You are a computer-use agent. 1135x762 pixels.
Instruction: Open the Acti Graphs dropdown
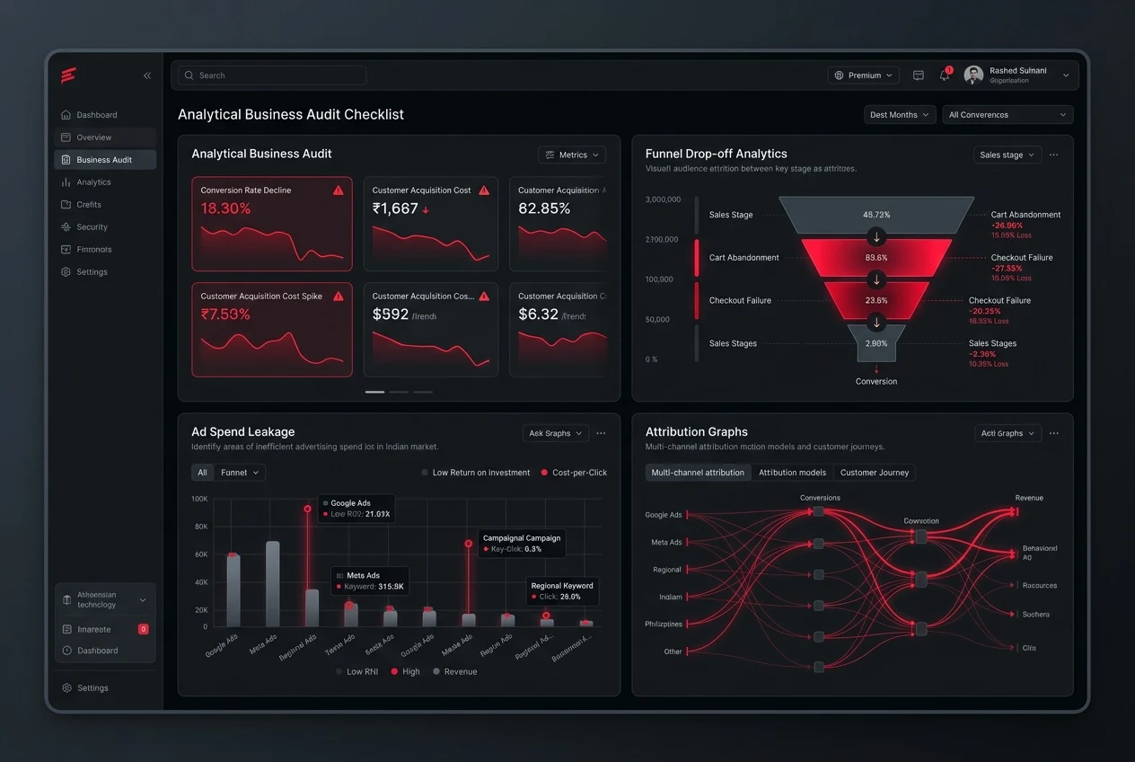pos(1007,433)
